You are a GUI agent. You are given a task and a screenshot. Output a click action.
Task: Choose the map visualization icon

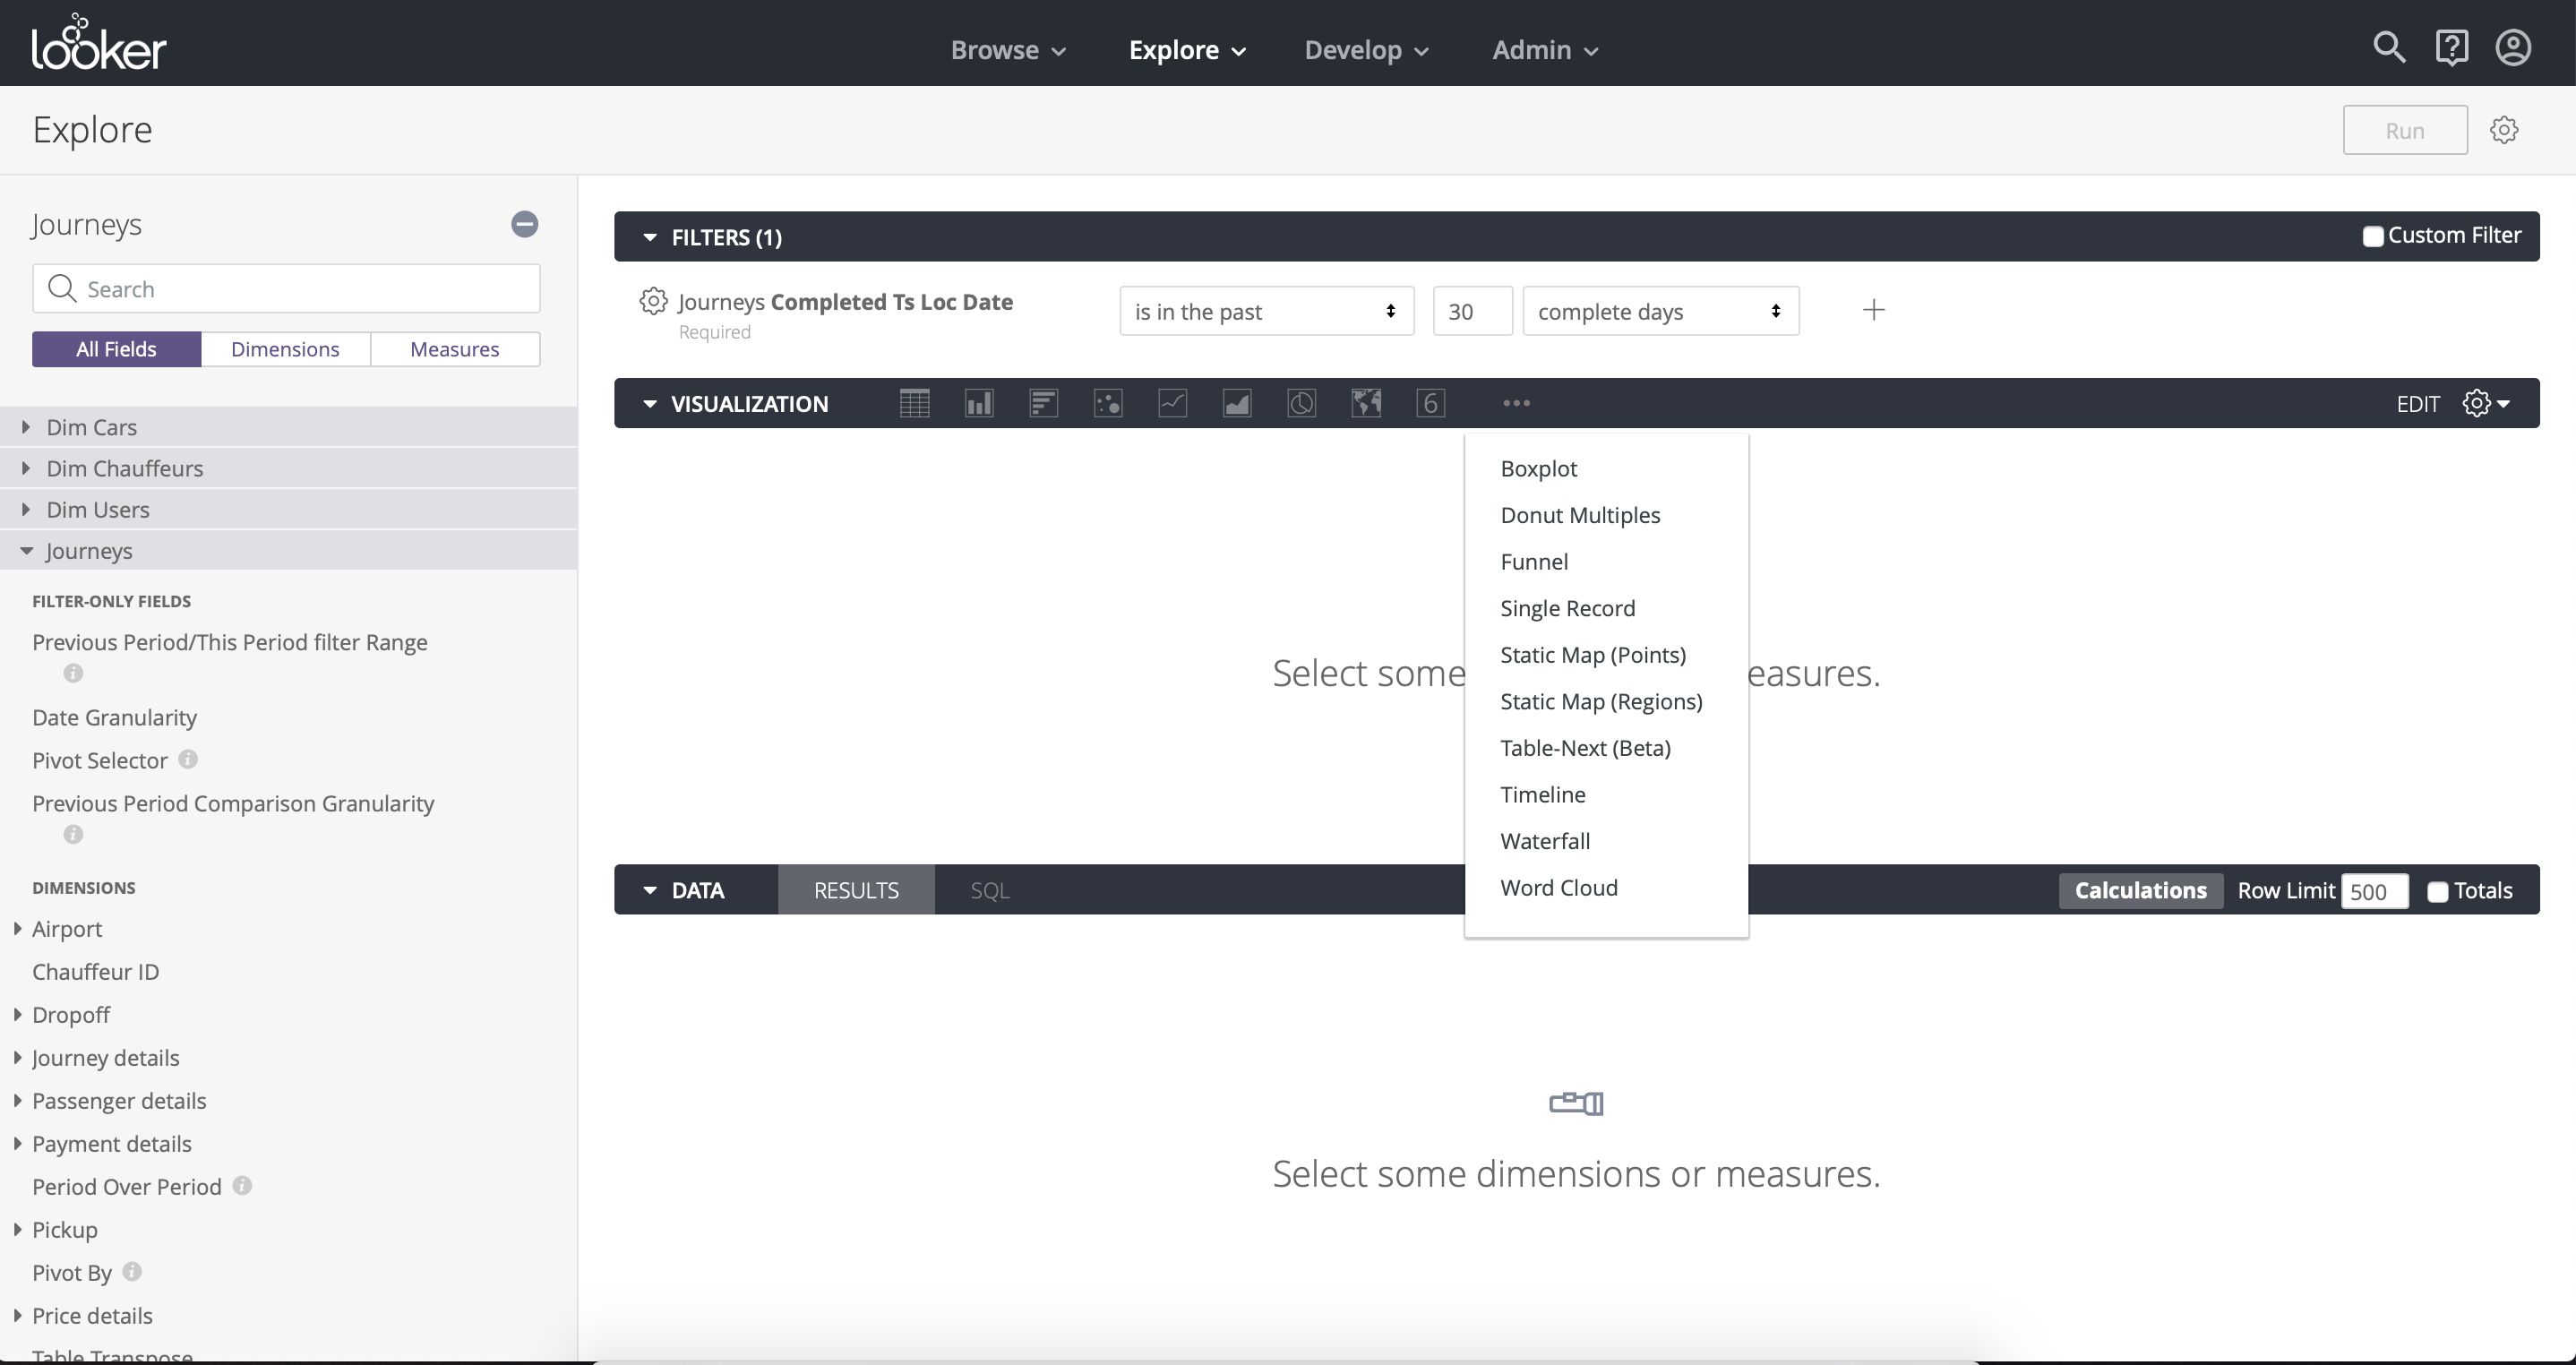1366,403
